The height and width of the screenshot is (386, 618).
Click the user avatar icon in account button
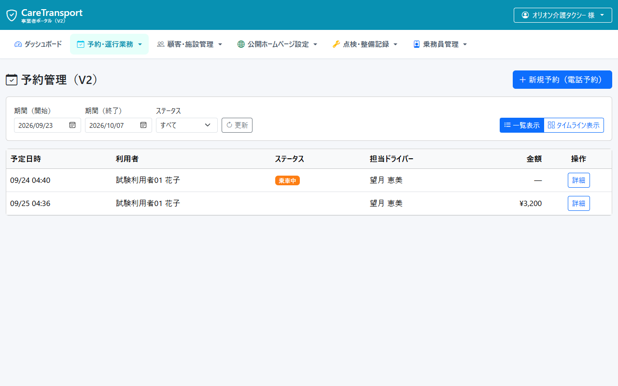click(x=525, y=15)
